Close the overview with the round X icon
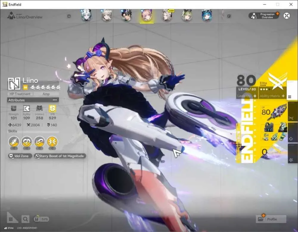 [287, 15]
